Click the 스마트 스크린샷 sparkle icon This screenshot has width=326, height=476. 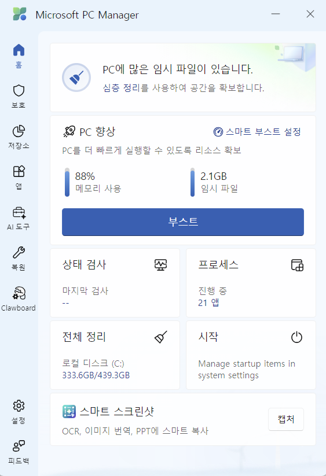[x=69, y=412]
